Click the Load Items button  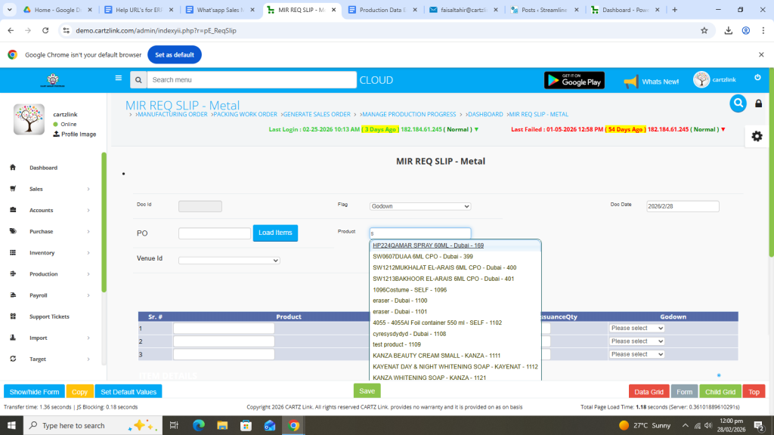pyautogui.click(x=275, y=233)
